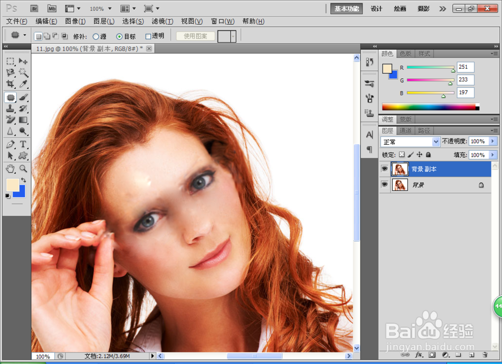Screen dimensions: 502x364
Task: Toggle lock image pixels
Action: (411, 155)
